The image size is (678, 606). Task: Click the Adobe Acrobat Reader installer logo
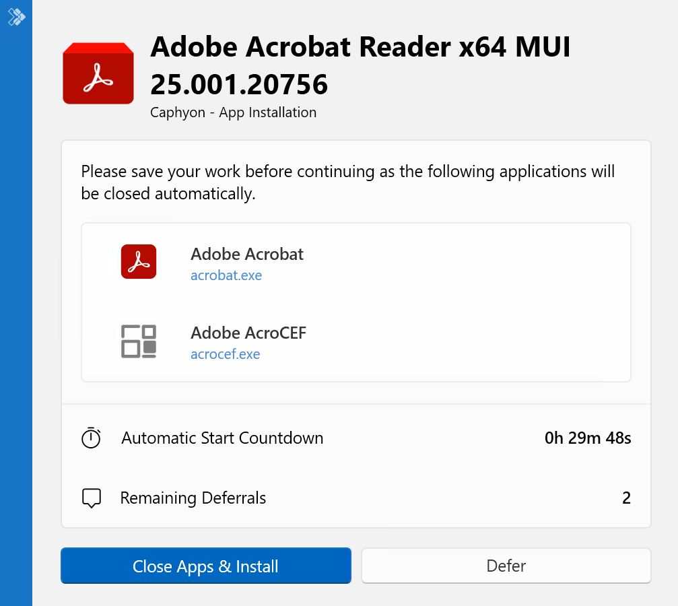tap(98, 73)
